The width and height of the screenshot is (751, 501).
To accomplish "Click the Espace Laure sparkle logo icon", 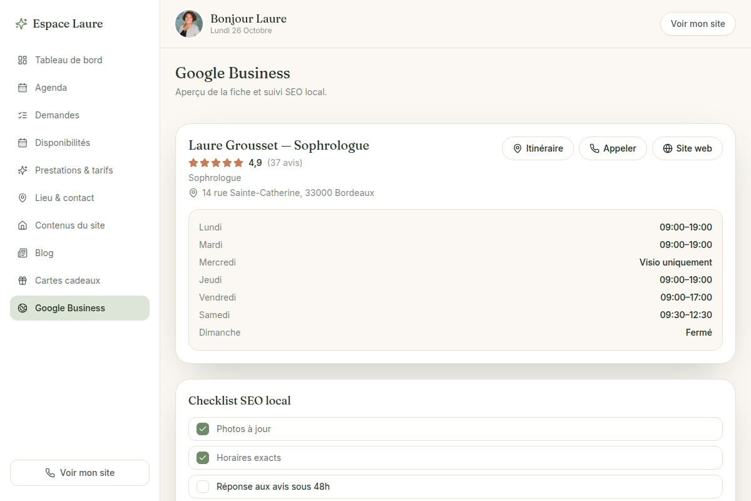I will pos(21,24).
